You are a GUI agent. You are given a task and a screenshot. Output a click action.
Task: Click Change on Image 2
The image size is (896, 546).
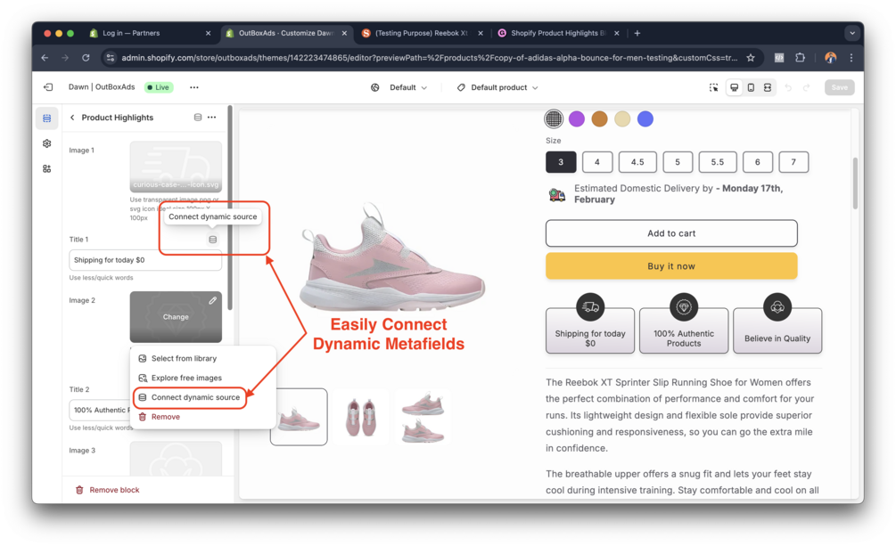[x=176, y=317]
